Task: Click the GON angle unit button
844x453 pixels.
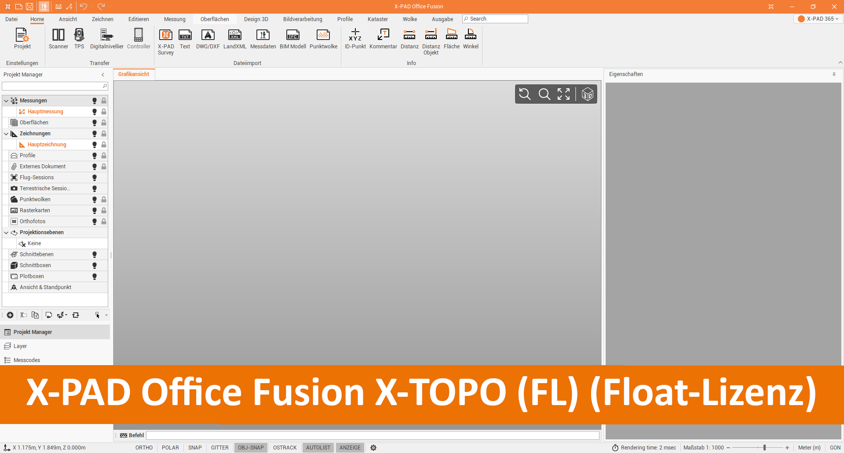Action: tap(835, 448)
